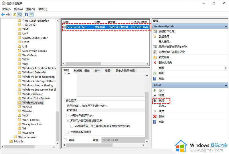Click the task list horizontal scroll-right arrow
This screenshot has width=229, height=154.
147,64
